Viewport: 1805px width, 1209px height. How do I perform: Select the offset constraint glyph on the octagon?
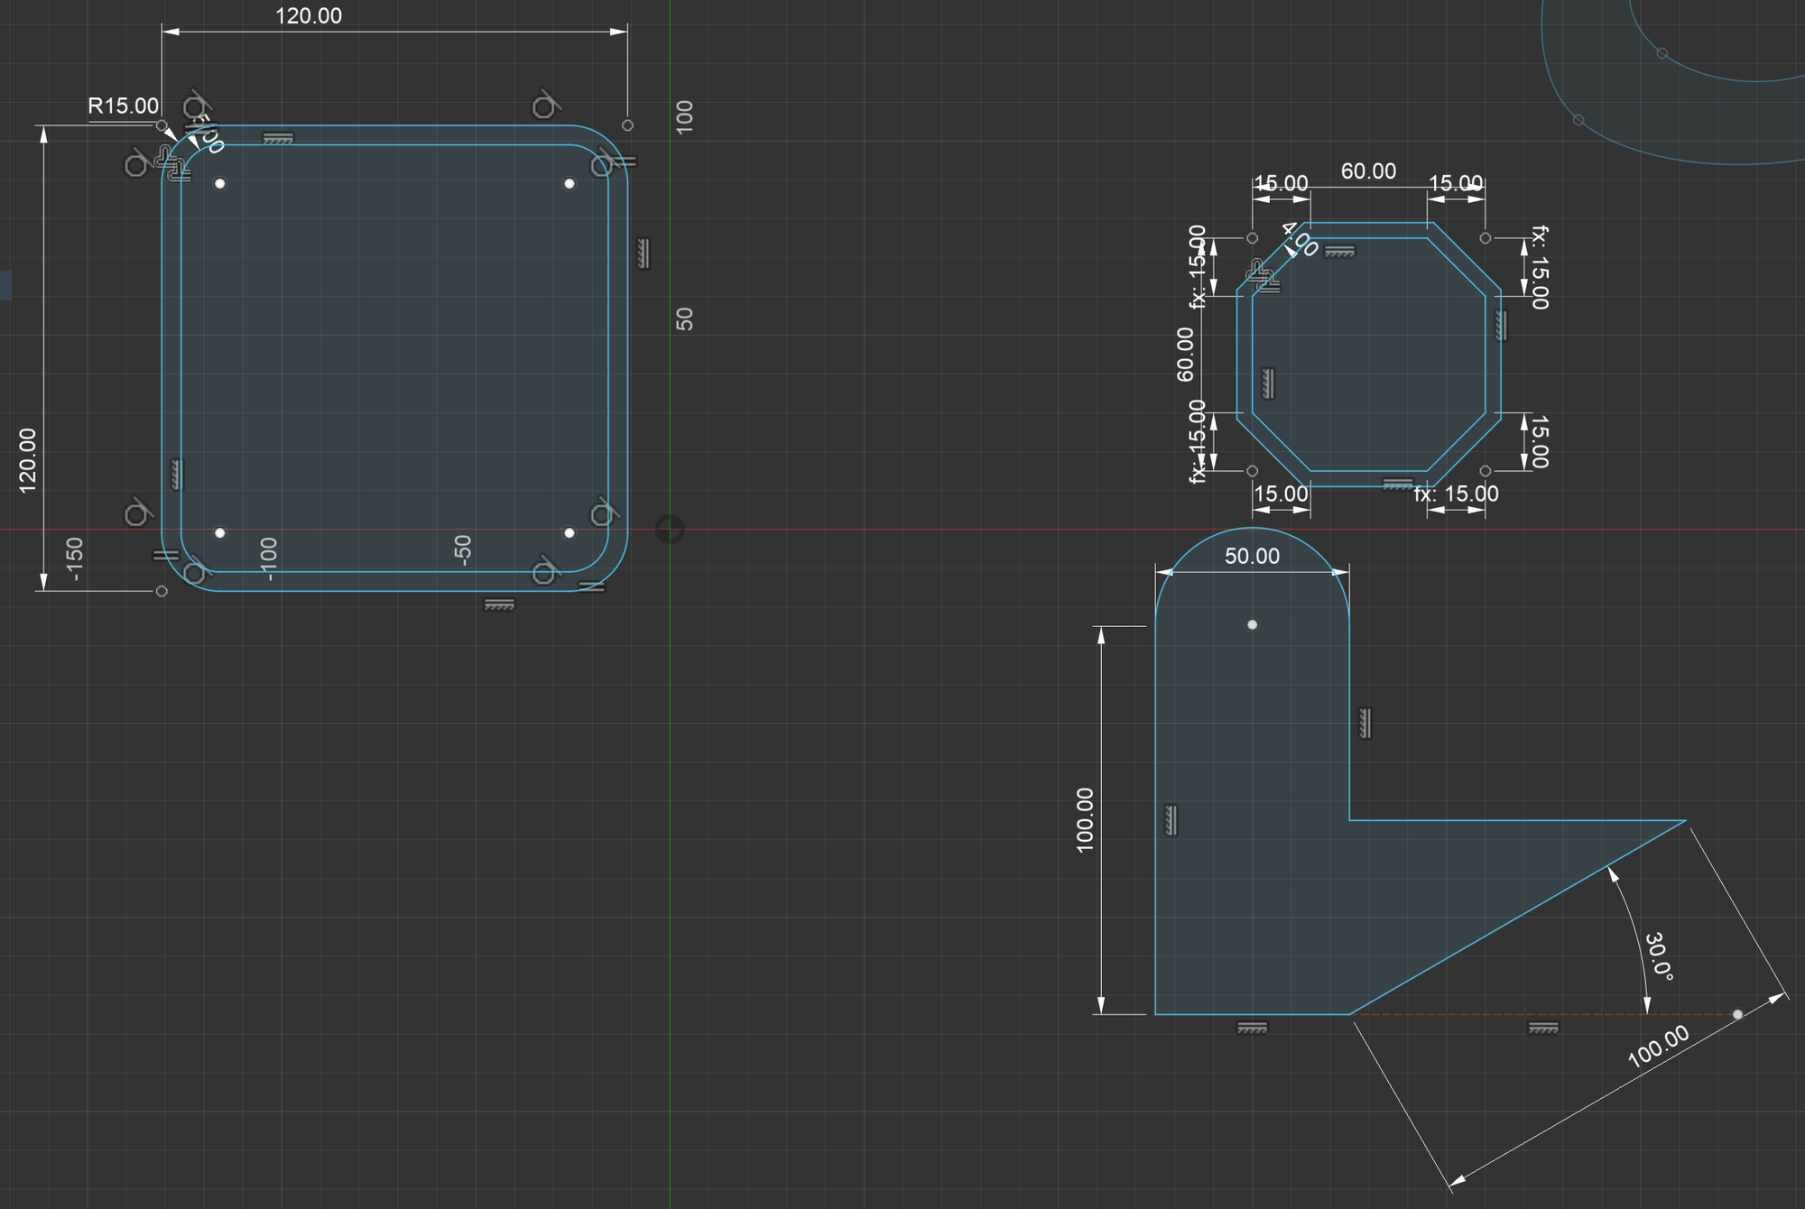(1262, 274)
